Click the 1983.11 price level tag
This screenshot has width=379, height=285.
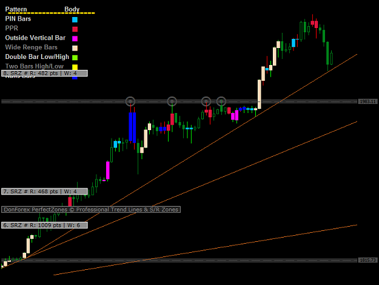click(x=367, y=101)
